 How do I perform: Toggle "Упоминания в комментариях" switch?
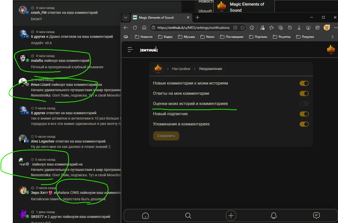coord(304,124)
